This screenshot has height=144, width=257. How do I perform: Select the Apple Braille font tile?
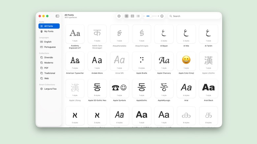click(142, 61)
